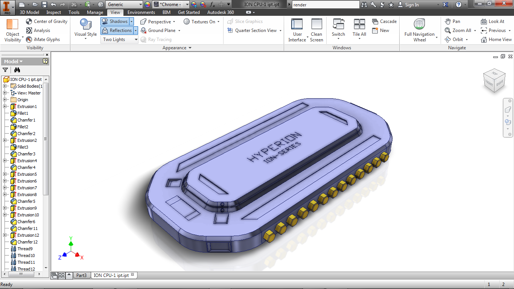Switch to the 3D Model ribbon tab
This screenshot has height=289, width=514.
[29, 12]
